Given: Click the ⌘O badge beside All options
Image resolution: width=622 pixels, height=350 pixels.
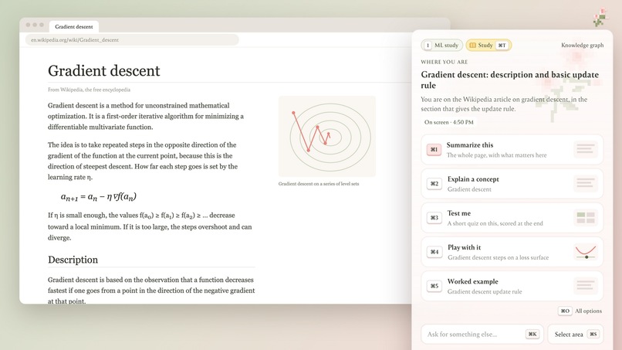Looking at the screenshot, I should [x=565, y=311].
